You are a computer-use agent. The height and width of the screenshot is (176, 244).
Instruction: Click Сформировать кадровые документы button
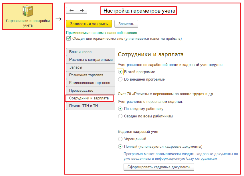click(x=159, y=167)
